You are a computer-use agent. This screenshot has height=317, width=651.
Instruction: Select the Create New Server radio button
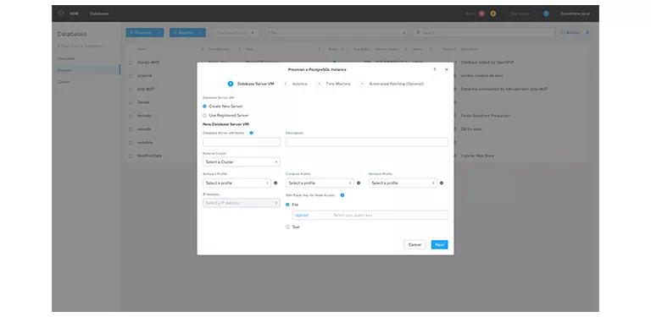pyautogui.click(x=204, y=107)
